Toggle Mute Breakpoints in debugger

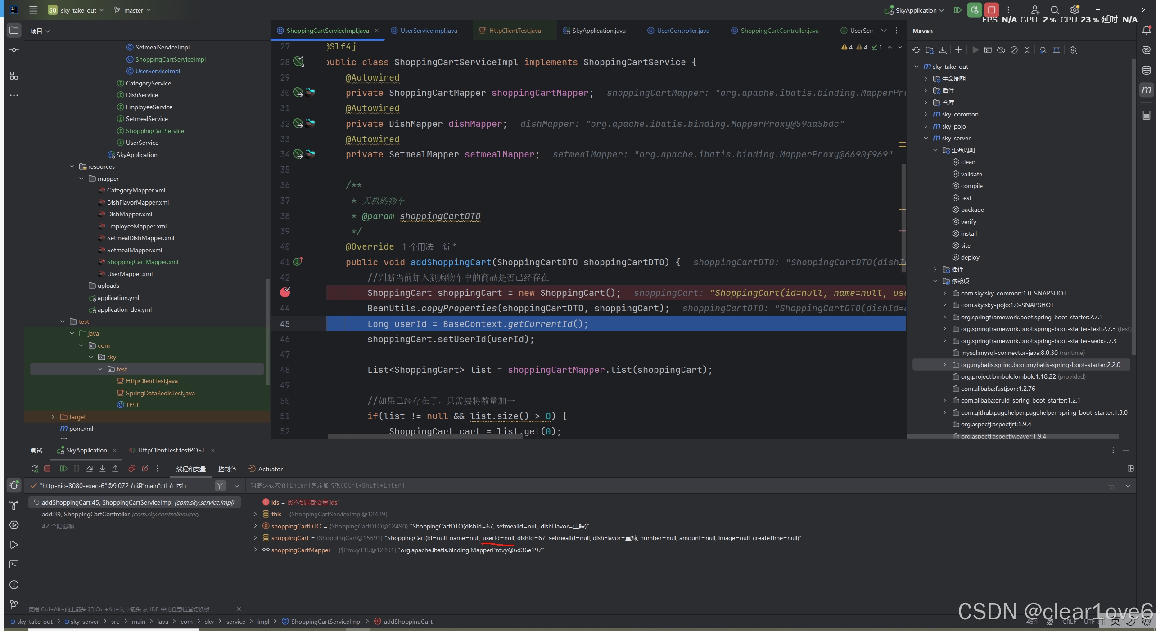pyautogui.click(x=144, y=469)
